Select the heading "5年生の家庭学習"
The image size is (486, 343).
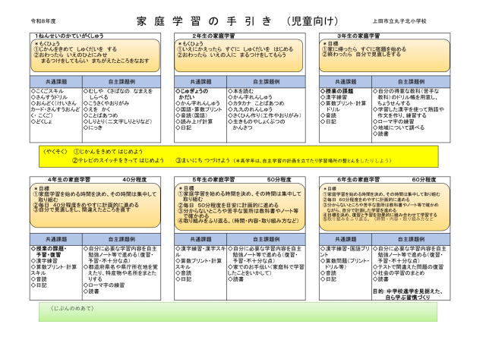[x=213, y=180]
